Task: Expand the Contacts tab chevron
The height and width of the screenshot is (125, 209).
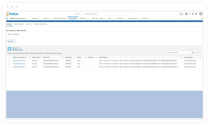Action: (50, 19)
